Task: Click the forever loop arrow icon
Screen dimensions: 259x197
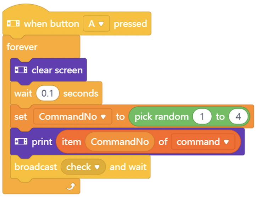Action: coord(71,187)
